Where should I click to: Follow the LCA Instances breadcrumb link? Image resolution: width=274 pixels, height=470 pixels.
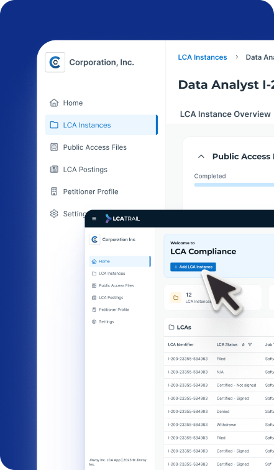point(203,57)
